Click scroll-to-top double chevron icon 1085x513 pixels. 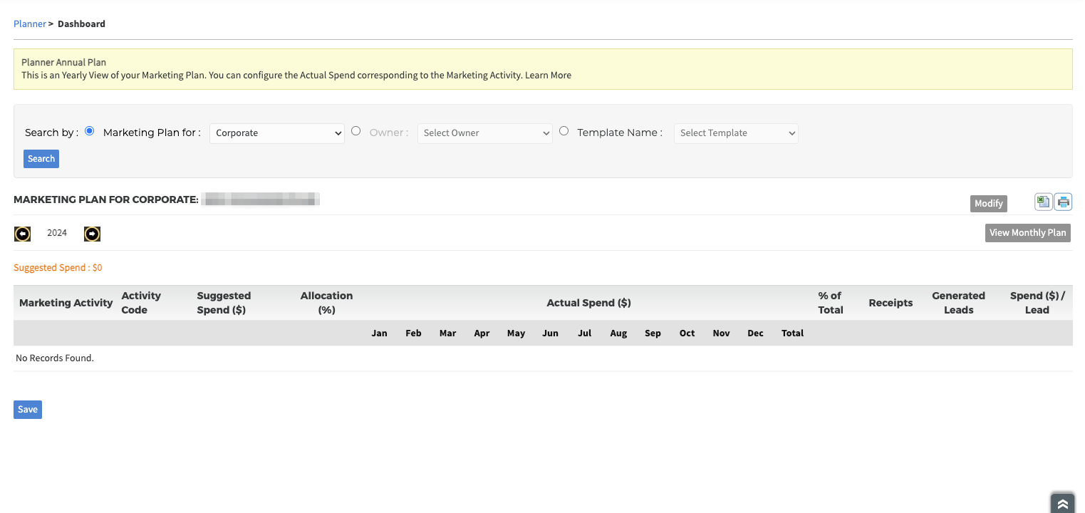[x=1062, y=504]
